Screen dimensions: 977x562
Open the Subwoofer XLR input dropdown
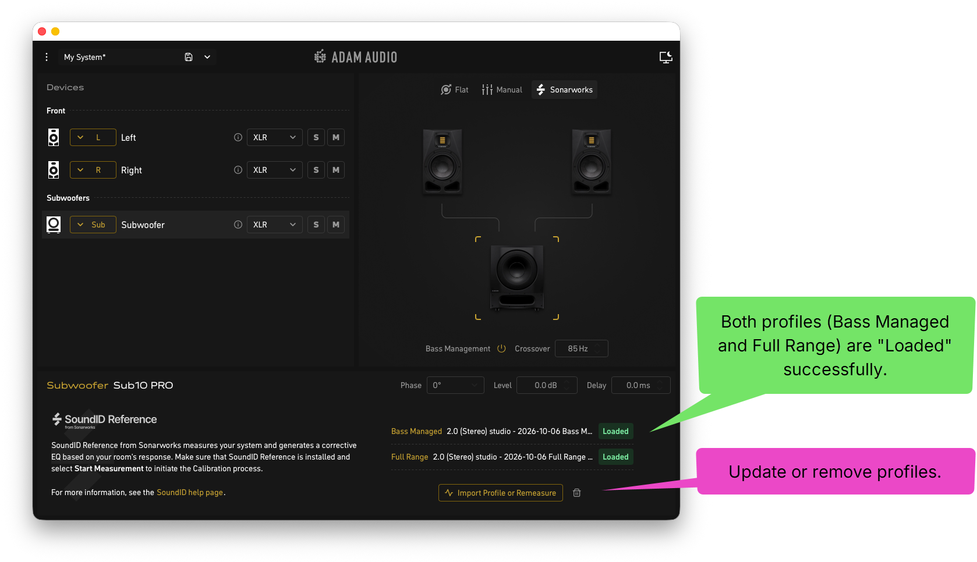tap(275, 225)
